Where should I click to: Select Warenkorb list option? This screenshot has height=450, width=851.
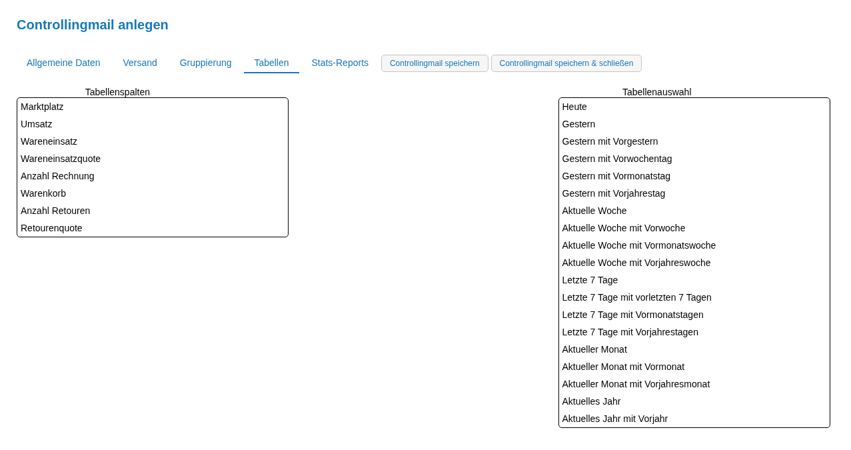pos(43,193)
